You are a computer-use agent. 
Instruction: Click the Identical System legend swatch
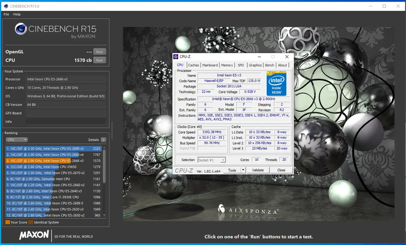[x=31, y=222]
